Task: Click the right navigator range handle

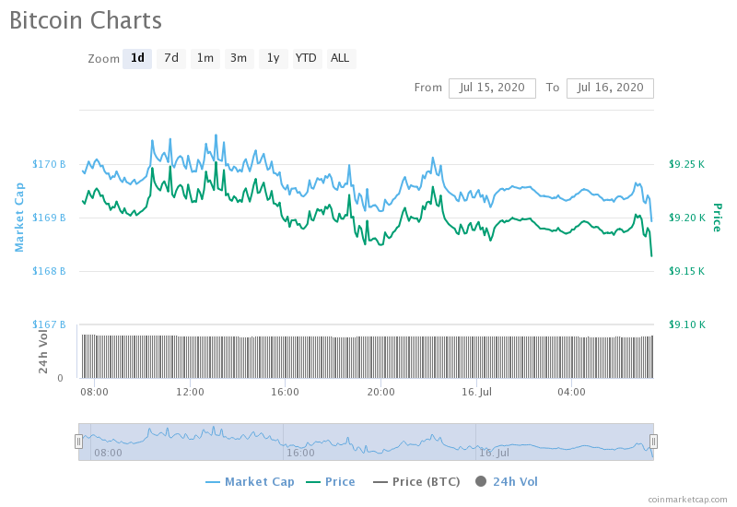Action: (653, 442)
